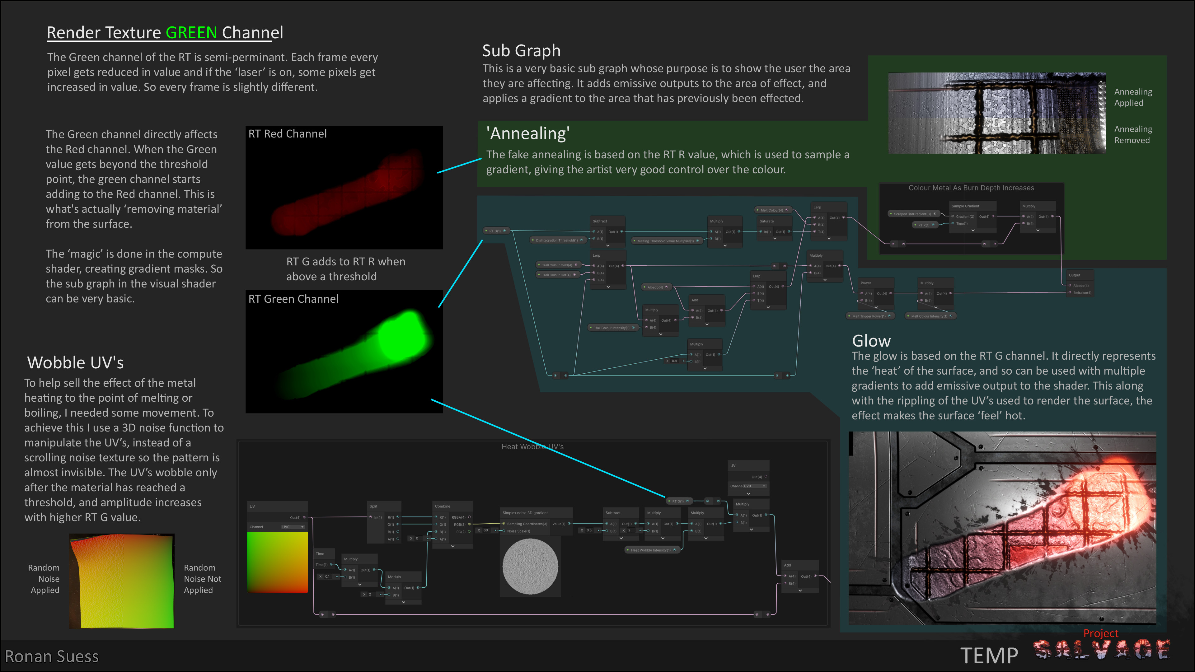The image size is (1195, 672).
Task: Toggle the RGBA(4) output port on Combine
Action: pos(470,517)
